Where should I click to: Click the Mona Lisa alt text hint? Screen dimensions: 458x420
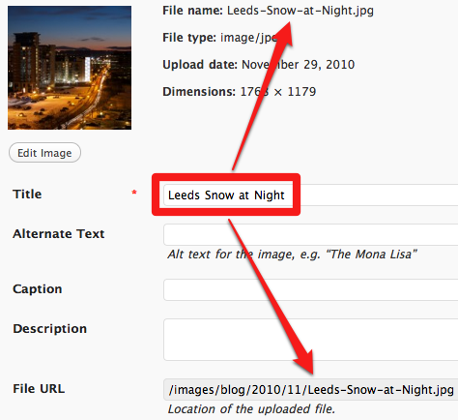point(292,255)
